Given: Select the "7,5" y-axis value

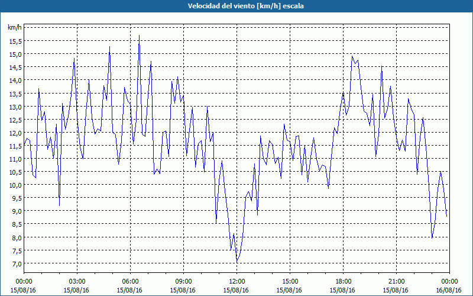Looking at the screenshot, I should click(17, 250).
